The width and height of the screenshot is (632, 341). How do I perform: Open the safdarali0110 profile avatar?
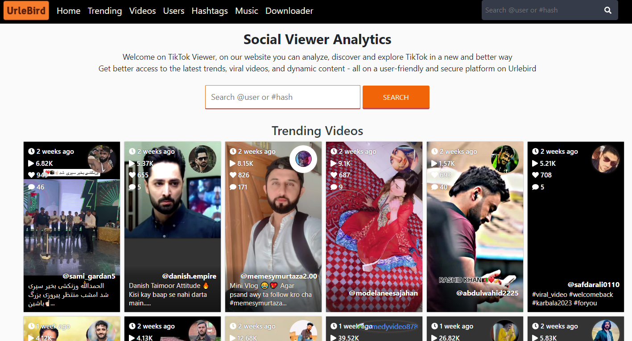(606, 159)
